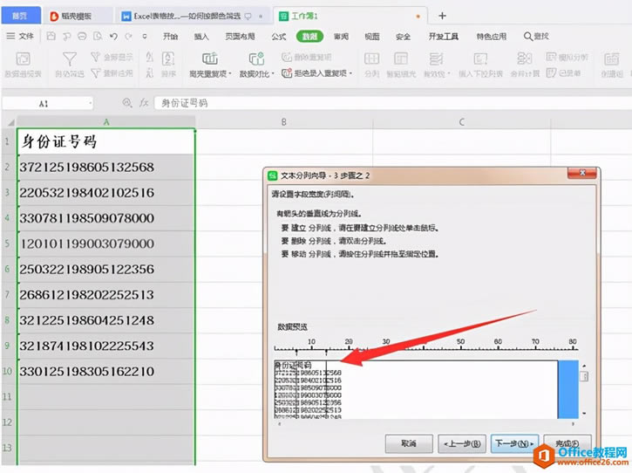This screenshot has width=632, height=473.
Task: Select column C header
Action: click(461, 122)
